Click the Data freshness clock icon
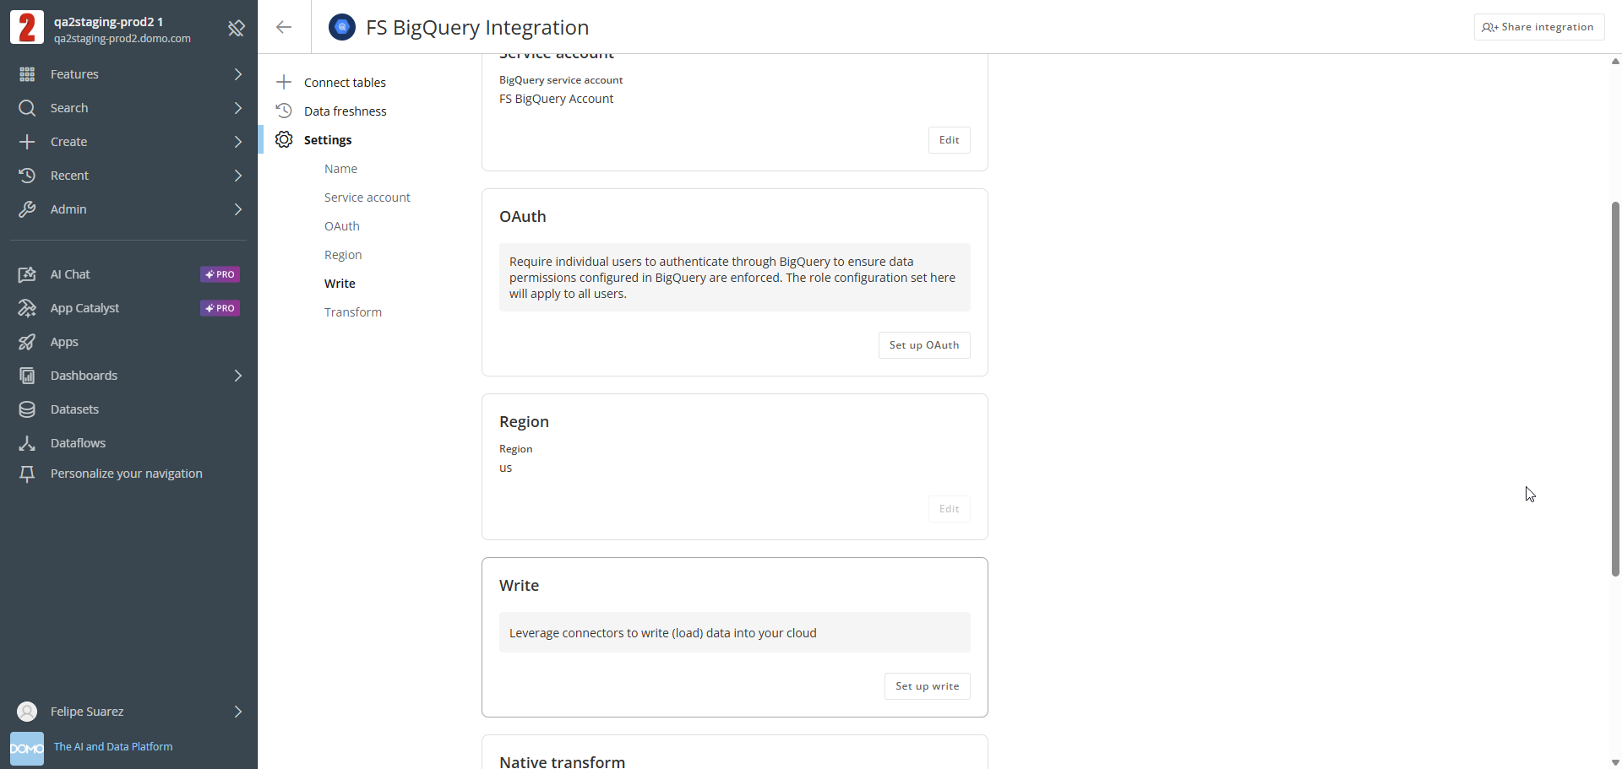This screenshot has height=769, width=1622. pyautogui.click(x=284, y=111)
